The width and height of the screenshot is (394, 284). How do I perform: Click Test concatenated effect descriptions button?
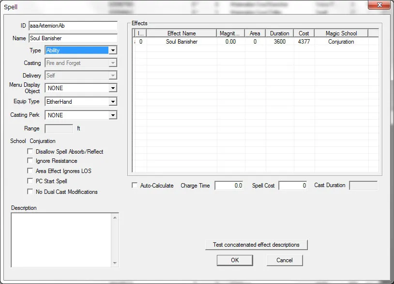point(256,245)
